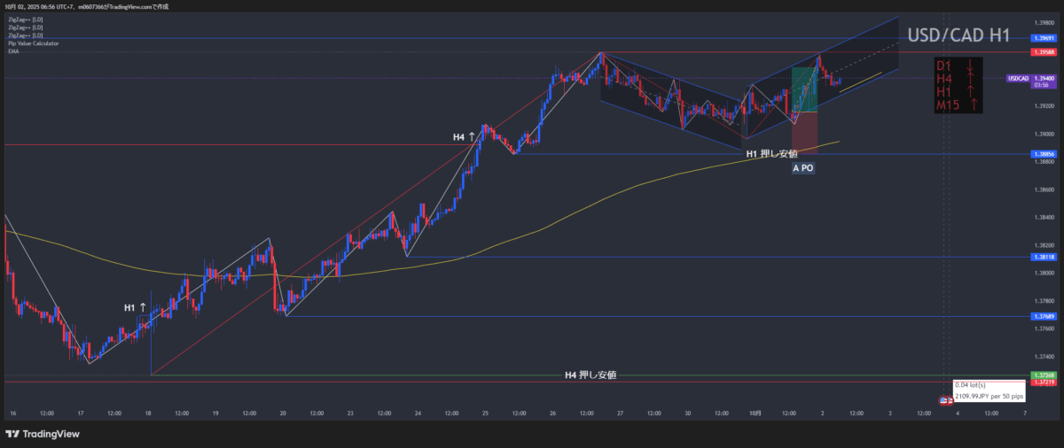The width and height of the screenshot is (1064, 448).
Task: Select the Pip Value Calculator indicator label
Action: coord(33,43)
